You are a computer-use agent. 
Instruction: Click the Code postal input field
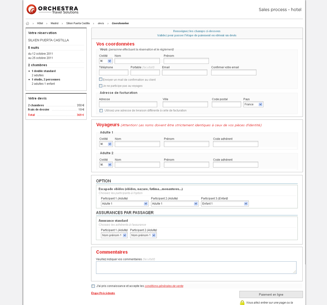pyautogui.click(x=226, y=105)
